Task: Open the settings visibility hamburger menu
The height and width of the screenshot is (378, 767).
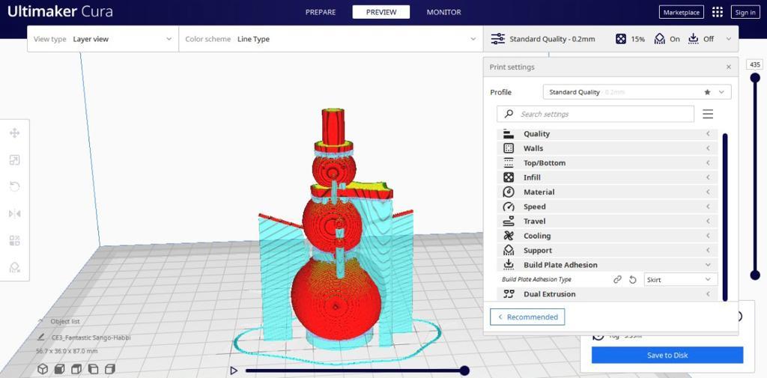Action: tap(708, 114)
